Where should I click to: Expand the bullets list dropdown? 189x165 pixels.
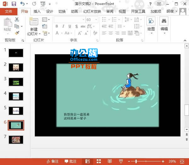[x=109, y=20]
